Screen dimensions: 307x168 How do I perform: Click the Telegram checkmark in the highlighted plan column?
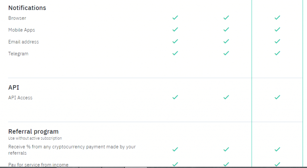277,53
